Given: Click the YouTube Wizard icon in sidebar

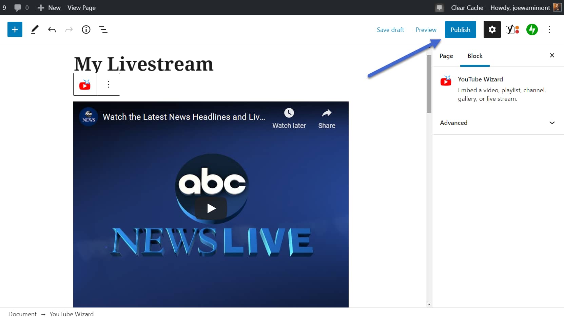Looking at the screenshot, I should pyautogui.click(x=446, y=81).
